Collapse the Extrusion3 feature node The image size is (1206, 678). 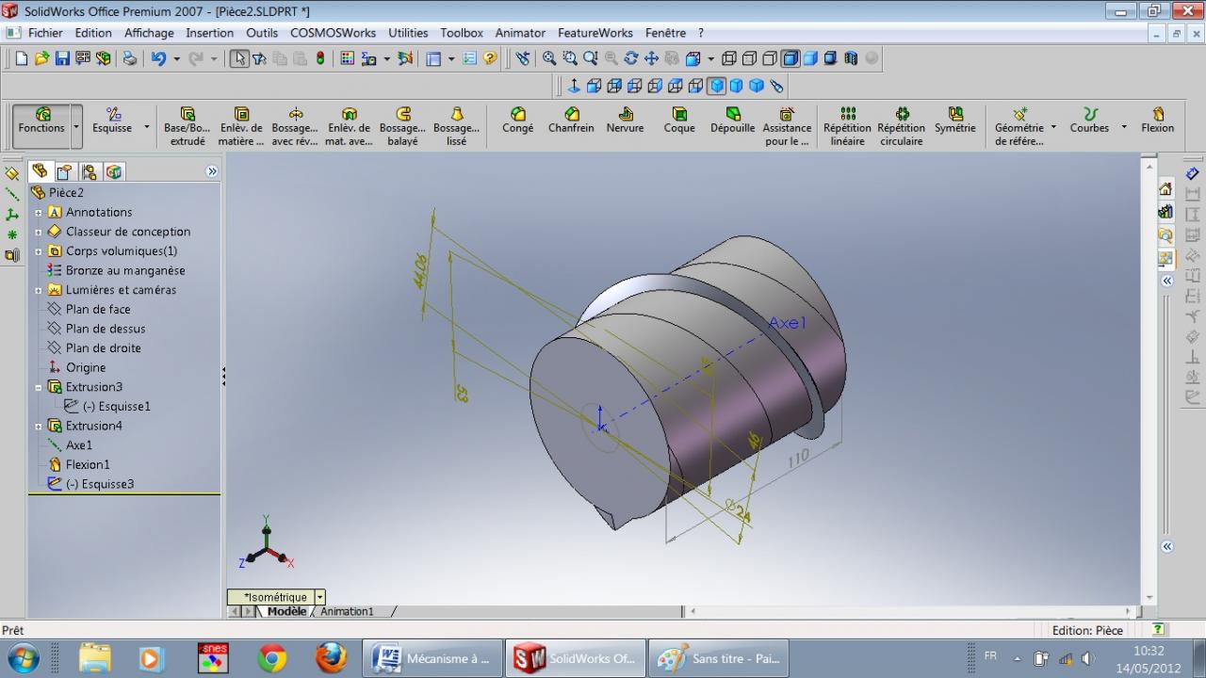tap(39, 387)
